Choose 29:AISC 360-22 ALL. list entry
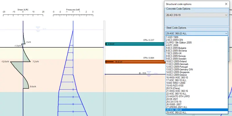 197,113
